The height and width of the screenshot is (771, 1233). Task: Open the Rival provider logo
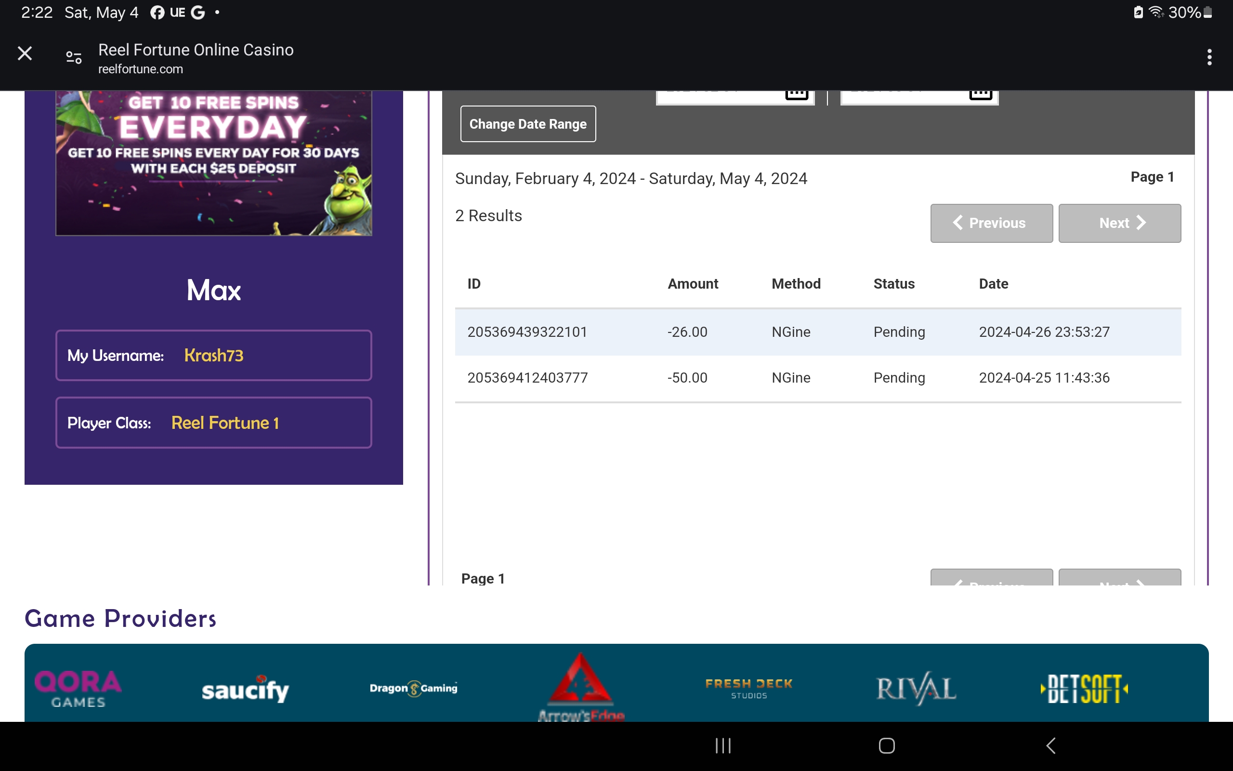point(916,689)
